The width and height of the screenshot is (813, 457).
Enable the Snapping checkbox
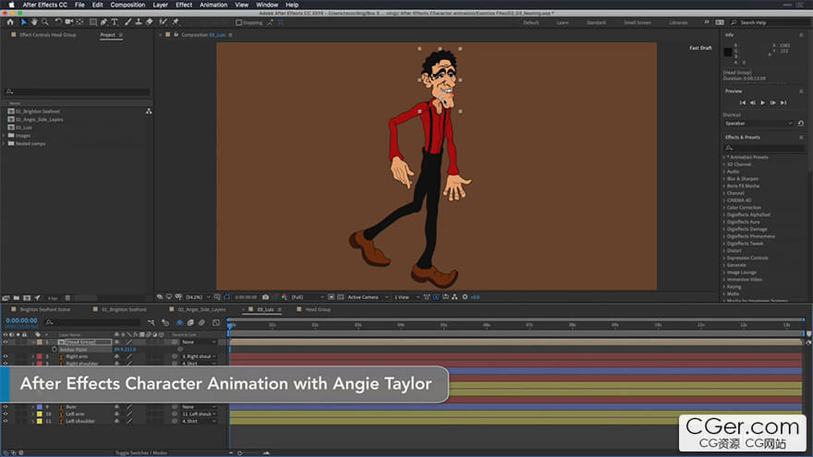tap(239, 23)
